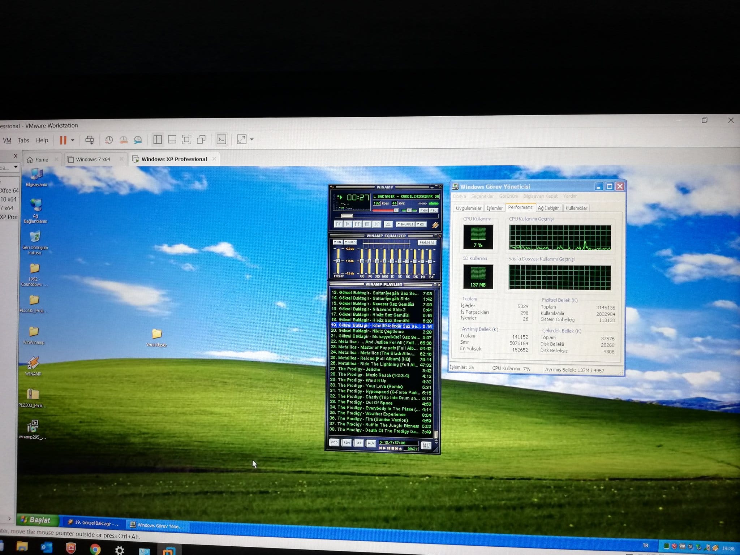Image resolution: width=740 pixels, height=555 pixels.
Task: Open the equalizer PRESETS menu
Action: [427, 242]
